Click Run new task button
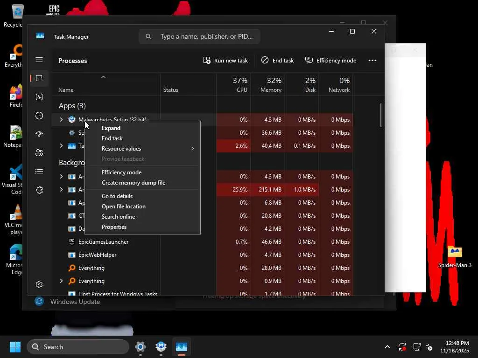The image size is (478, 358). [225, 61]
